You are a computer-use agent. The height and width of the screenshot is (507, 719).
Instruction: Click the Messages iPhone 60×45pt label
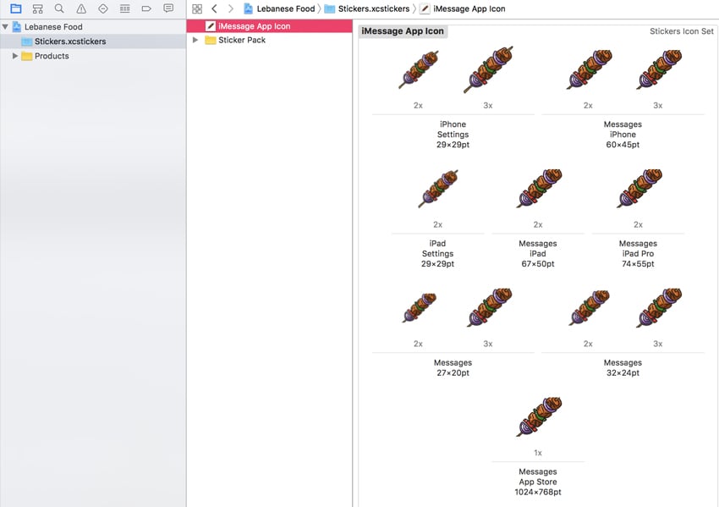[x=623, y=135]
